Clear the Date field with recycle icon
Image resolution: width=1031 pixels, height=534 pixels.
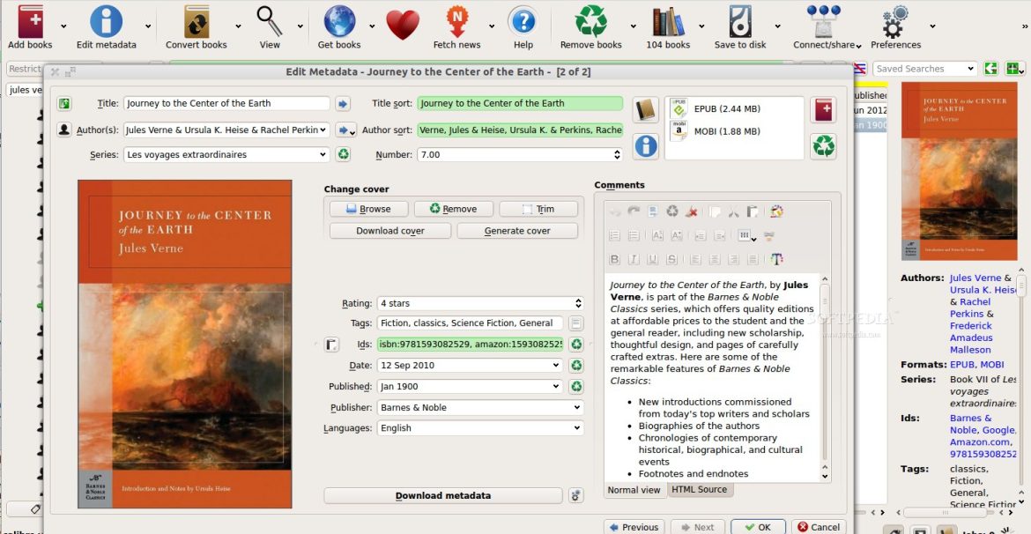tap(576, 366)
